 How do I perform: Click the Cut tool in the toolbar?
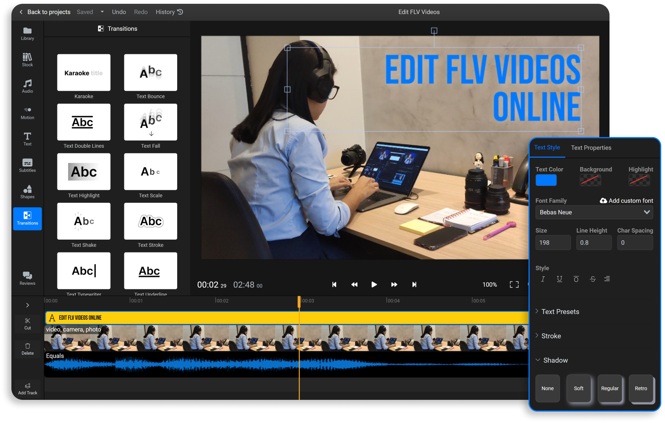coord(27,324)
